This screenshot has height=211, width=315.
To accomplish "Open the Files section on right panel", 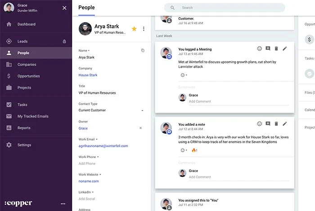I will point(310,92).
